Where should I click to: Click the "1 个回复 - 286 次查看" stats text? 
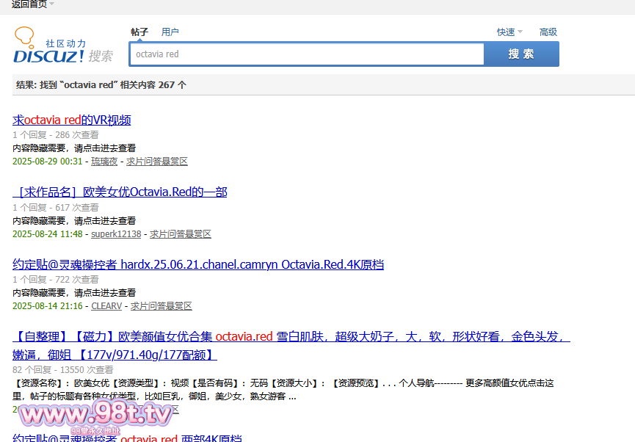(x=56, y=135)
